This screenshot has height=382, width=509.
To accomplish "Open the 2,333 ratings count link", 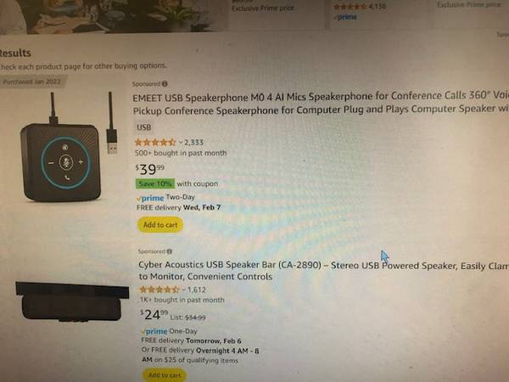I will click(193, 143).
